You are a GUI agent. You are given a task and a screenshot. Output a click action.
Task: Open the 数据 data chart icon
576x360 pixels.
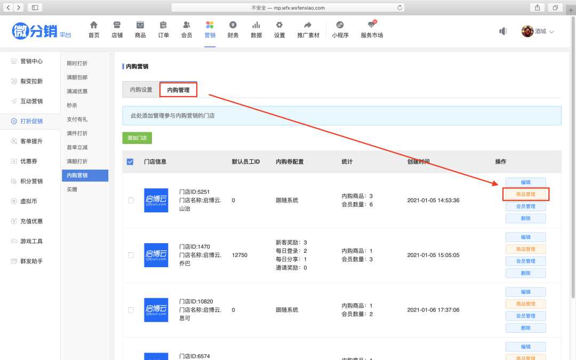point(256,26)
